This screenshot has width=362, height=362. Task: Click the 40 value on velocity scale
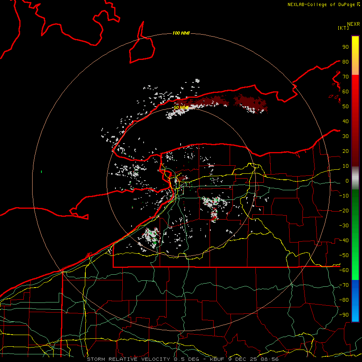(346, 121)
